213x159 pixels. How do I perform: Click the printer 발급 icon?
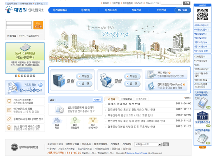(x=106, y=80)
